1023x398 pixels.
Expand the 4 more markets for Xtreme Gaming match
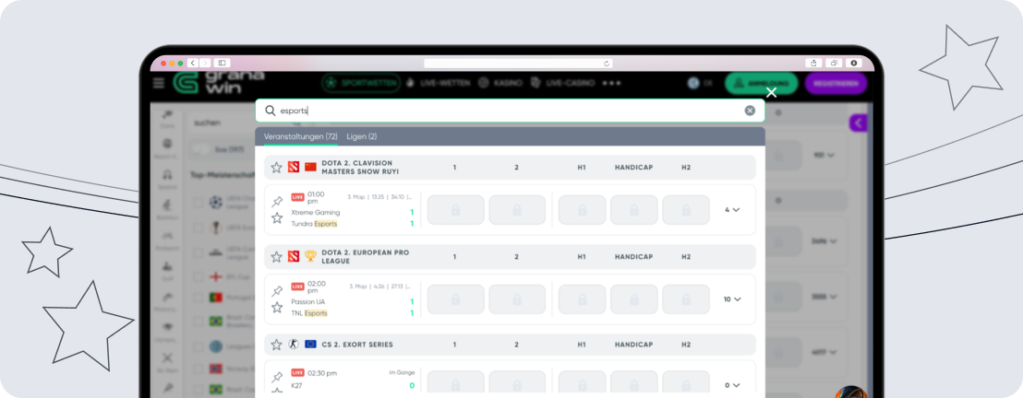tap(732, 210)
